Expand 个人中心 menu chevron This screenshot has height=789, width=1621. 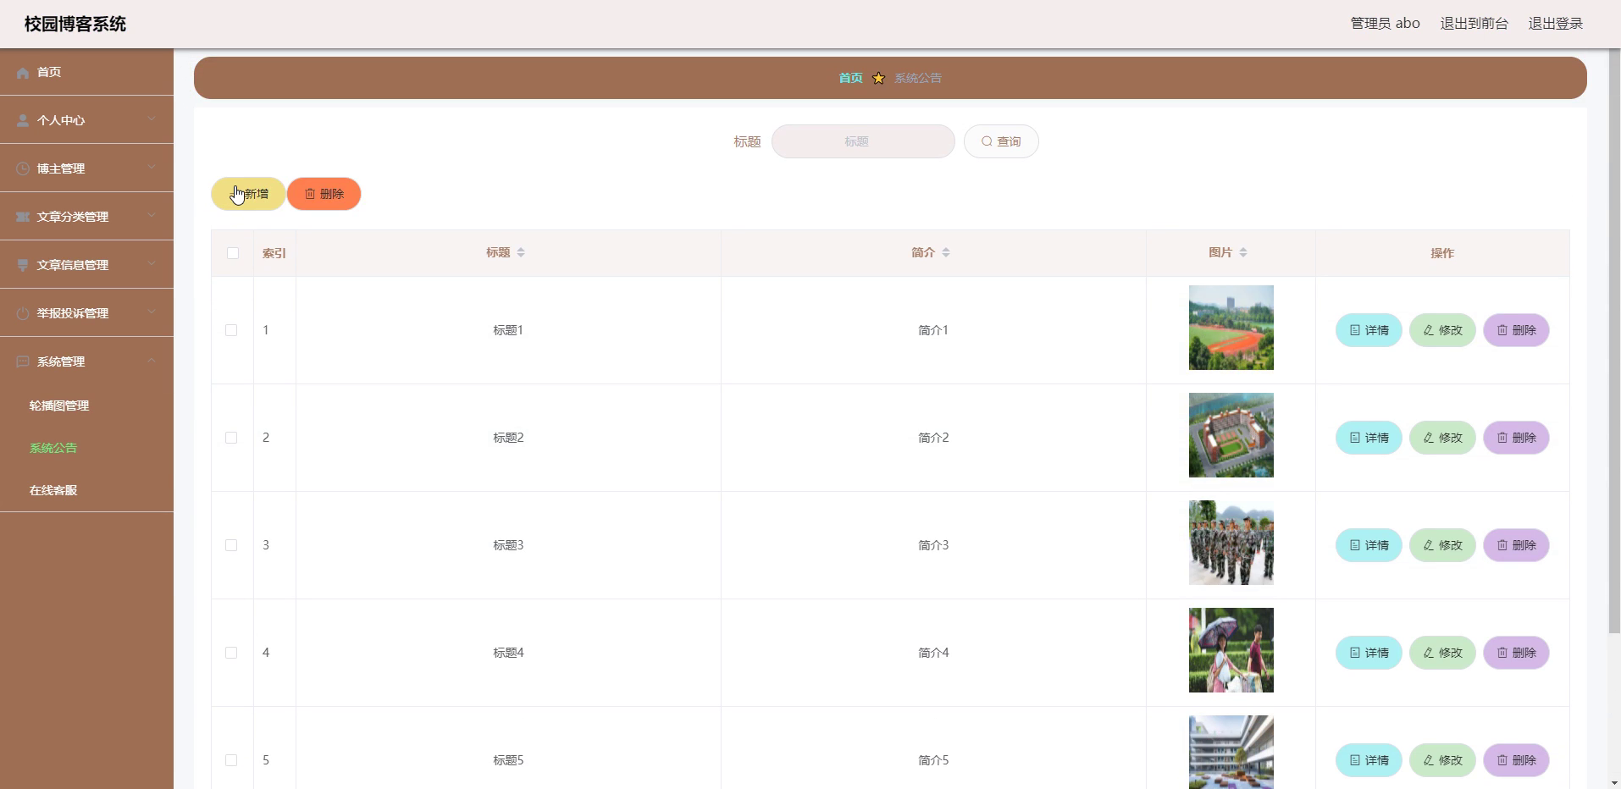click(151, 119)
